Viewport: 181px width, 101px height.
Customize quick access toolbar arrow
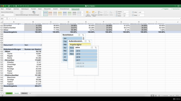(x=28, y=6)
